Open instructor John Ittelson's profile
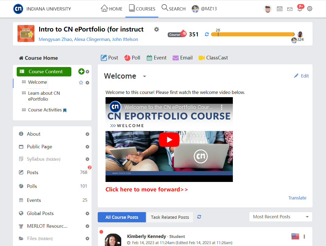The image size is (326, 246). pyautogui.click(x=125, y=39)
